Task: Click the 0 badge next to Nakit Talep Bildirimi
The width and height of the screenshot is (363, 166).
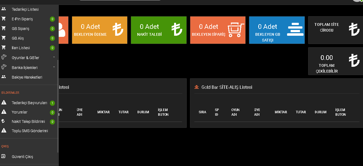Action: 52,122
